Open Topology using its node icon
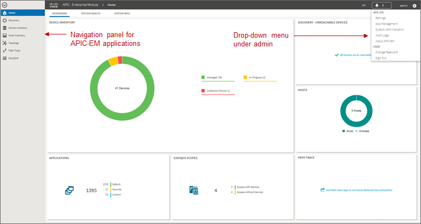Screen dimensions: 421x224 (x=4, y=43)
